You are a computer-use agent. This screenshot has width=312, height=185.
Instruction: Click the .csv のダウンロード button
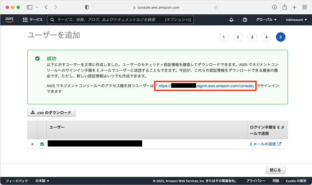tap(52, 112)
